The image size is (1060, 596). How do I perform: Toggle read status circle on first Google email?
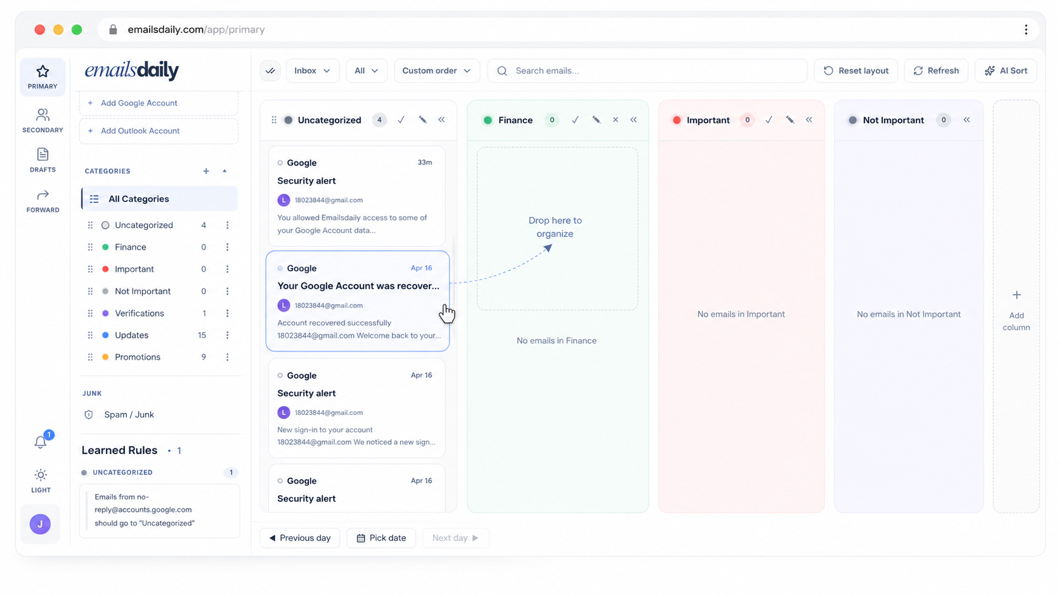[x=280, y=163]
